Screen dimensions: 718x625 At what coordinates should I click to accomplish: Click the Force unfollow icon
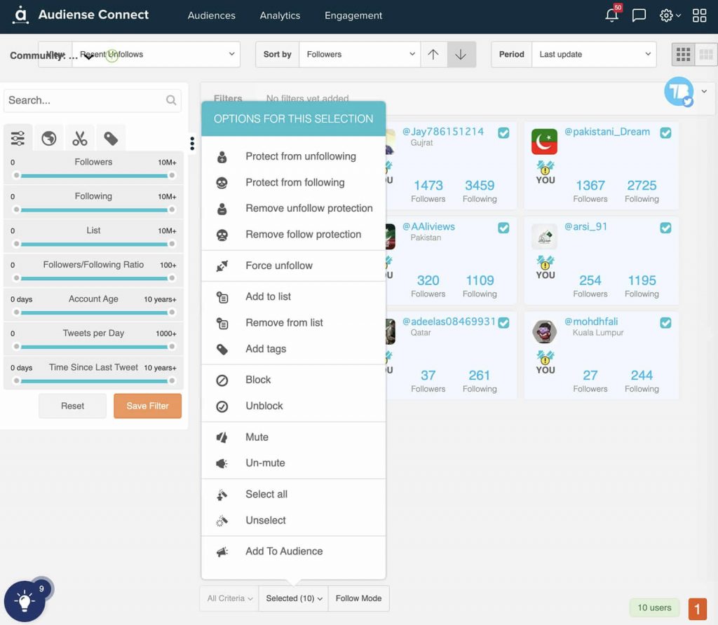click(222, 266)
